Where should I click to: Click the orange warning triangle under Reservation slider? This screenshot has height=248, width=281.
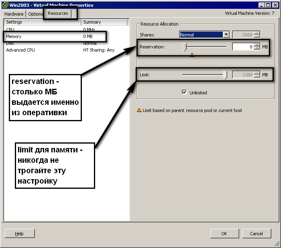coord(192,55)
